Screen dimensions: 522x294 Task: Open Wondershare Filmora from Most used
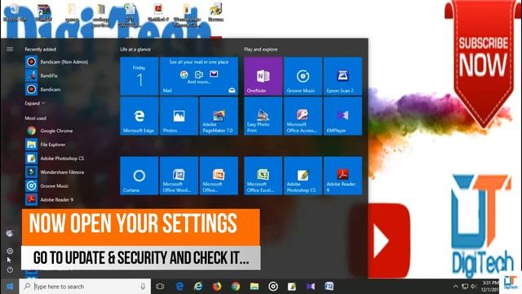tap(55, 172)
